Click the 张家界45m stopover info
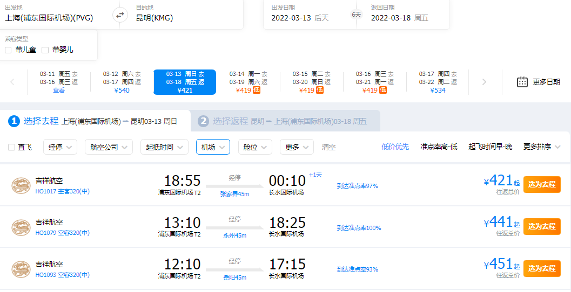Image resolution: width=571 pixels, height=292 pixels. (234, 194)
